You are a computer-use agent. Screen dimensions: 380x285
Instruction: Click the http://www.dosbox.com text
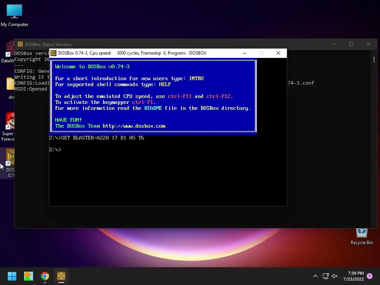coord(134,126)
